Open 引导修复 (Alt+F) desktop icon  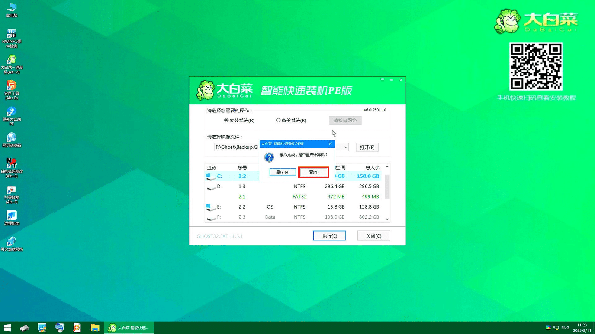[12, 194]
